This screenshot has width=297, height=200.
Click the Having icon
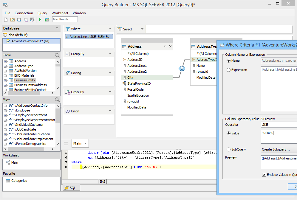tap(68, 73)
